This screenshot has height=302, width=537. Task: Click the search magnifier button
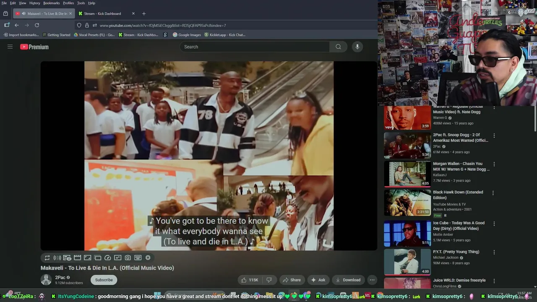coord(338,47)
